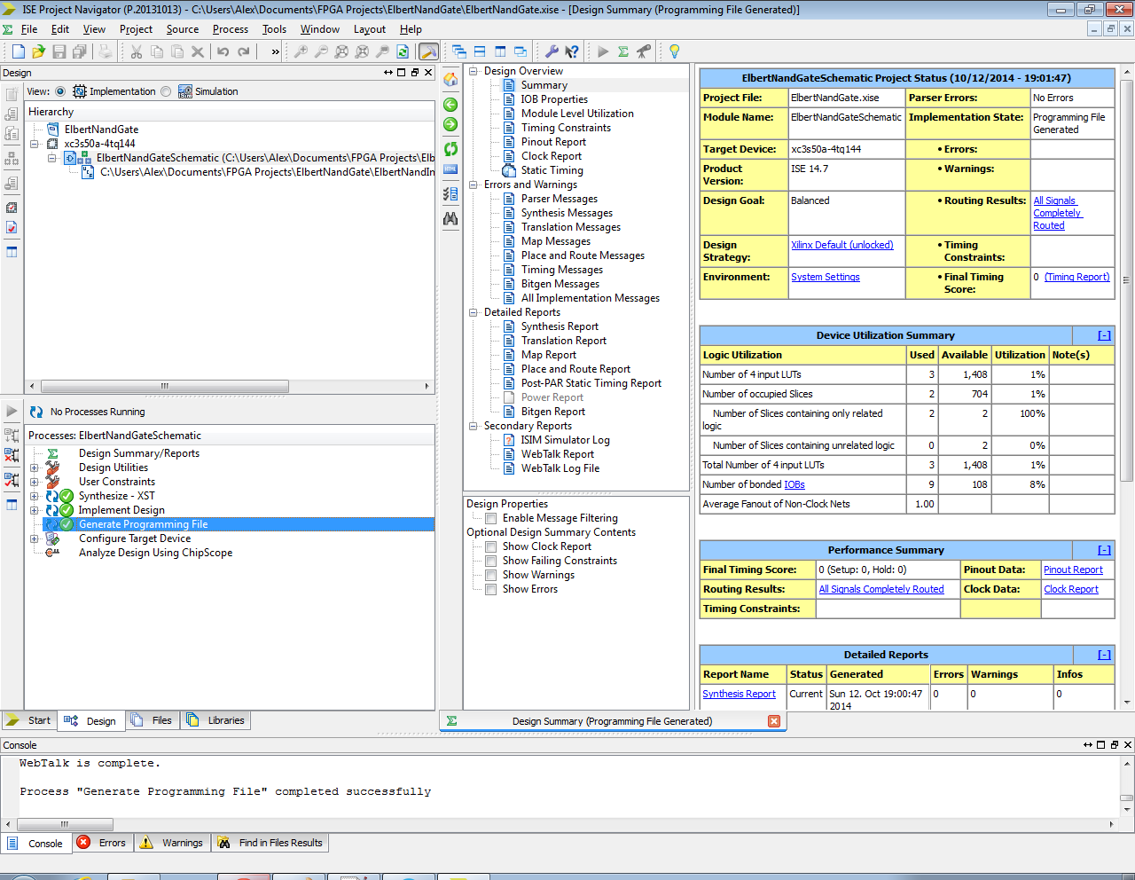Open the Pinout Report link
Screen dimensions: 1135x880
tap(1073, 570)
